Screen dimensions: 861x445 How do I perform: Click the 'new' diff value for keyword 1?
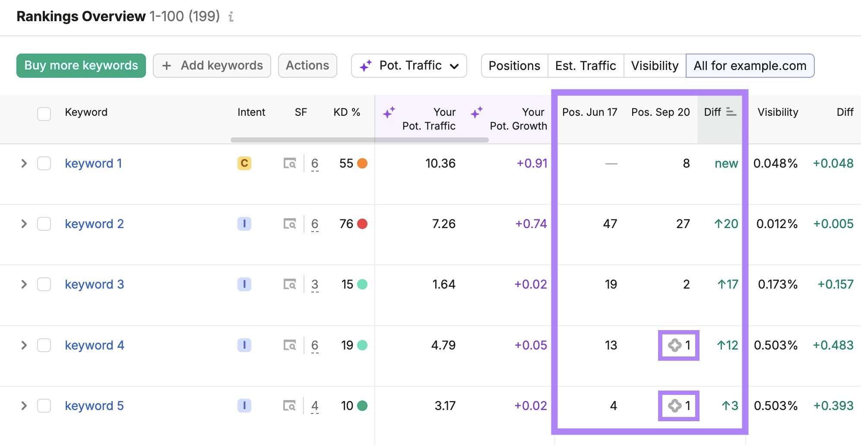[x=726, y=163]
